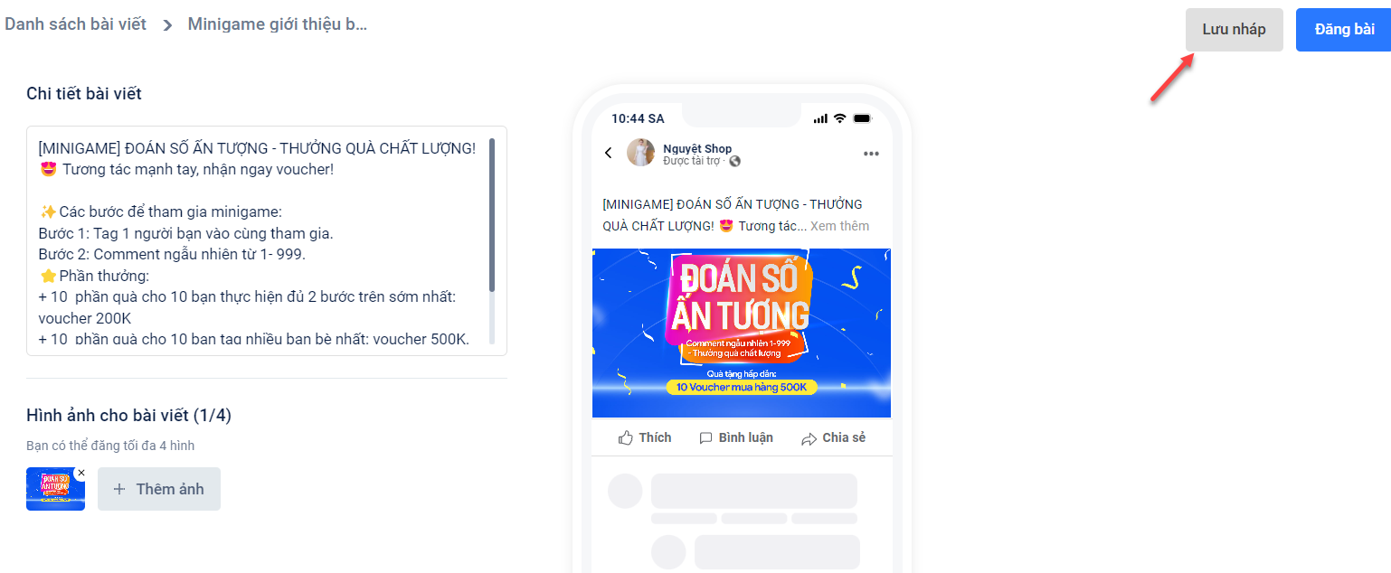The height and width of the screenshot is (573, 1391).
Task: Select the uploaded post image thumbnail
Action: [x=55, y=489]
